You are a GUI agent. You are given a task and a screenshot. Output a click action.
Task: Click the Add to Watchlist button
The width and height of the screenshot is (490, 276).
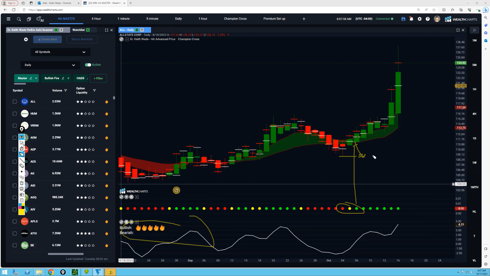[82, 39]
